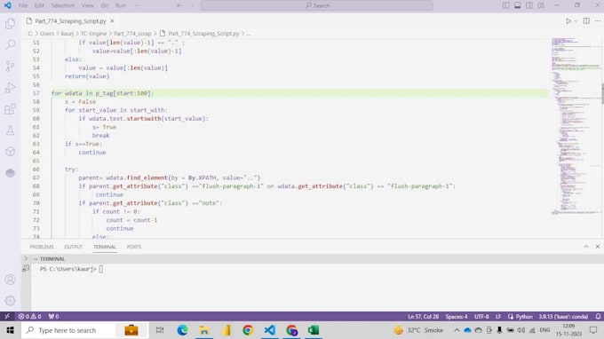Change indentation via Spaces: 4
The image size is (604, 339).
[x=457, y=316]
